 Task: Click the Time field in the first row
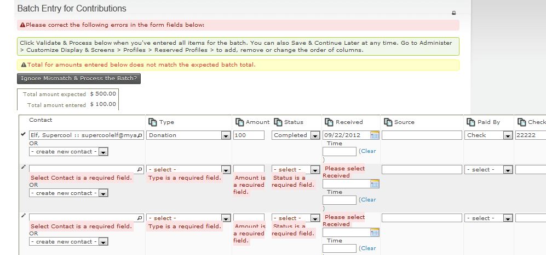pos(340,151)
